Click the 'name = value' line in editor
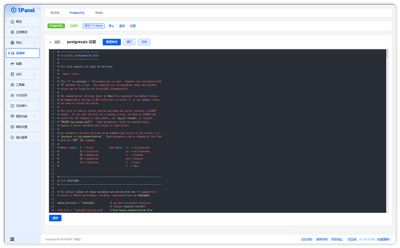 point(70,74)
